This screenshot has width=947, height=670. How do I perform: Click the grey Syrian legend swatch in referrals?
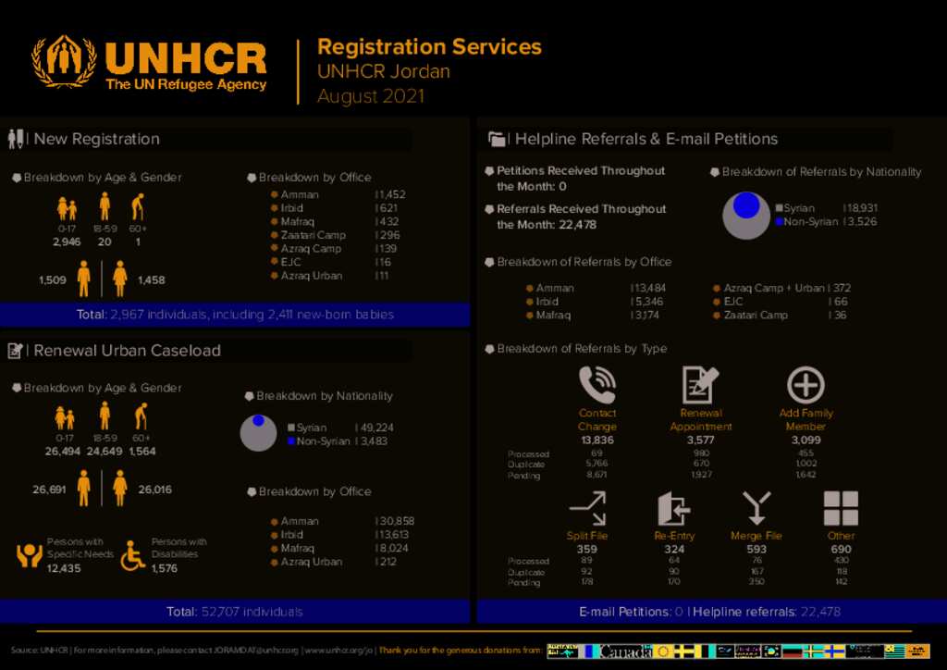779,208
